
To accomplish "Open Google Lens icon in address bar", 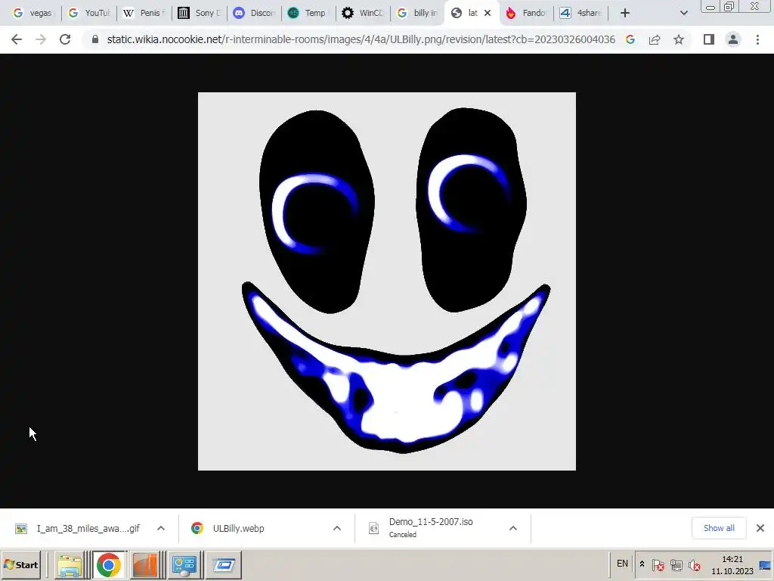I will tap(630, 39).
